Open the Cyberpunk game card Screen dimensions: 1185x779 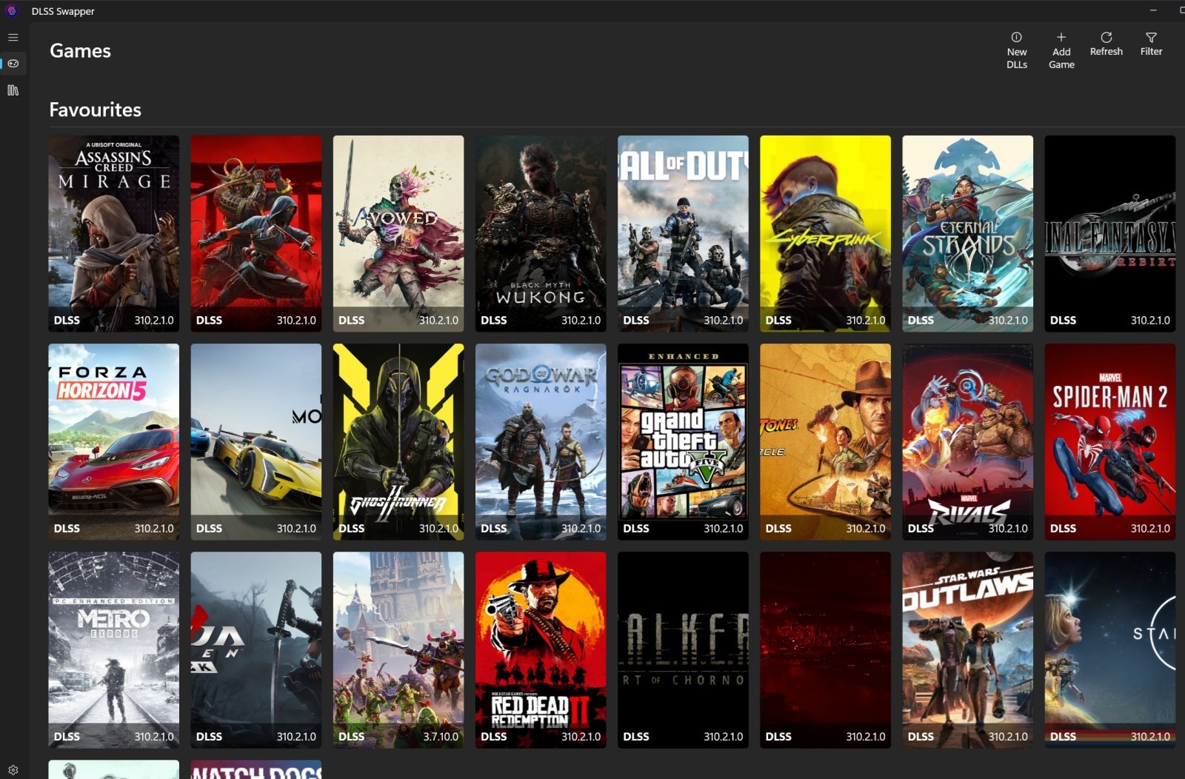(825, 233)
